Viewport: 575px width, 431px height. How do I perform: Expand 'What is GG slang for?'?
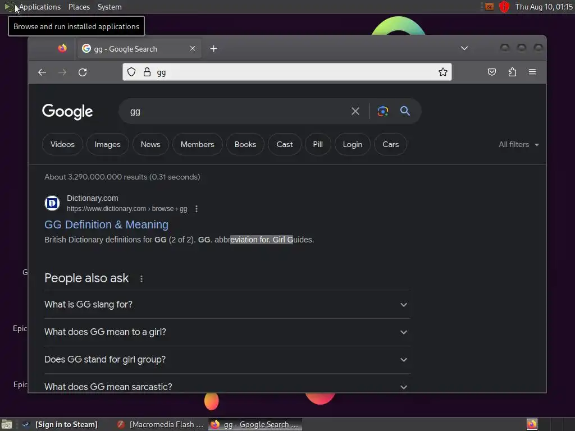pyautogui.click(x=227, y=305)
